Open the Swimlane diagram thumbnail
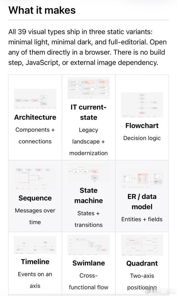Viewport: 177px width, 296px height. pos(88,245)
